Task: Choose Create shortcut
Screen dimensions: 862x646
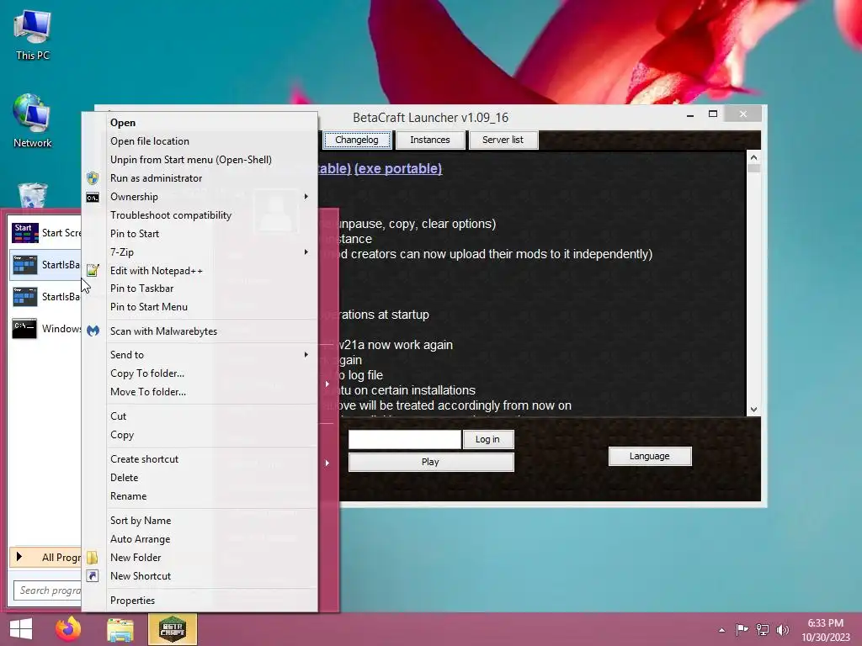Action: (200, 459)
